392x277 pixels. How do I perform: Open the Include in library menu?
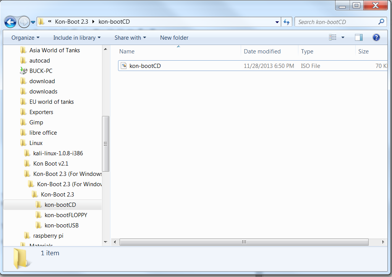click(x=77, y=38)
